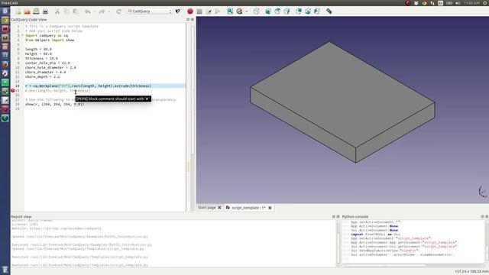Set the 3D view to Bottom
Viewport: 489px width, 275px height.
tap(308, 11)
